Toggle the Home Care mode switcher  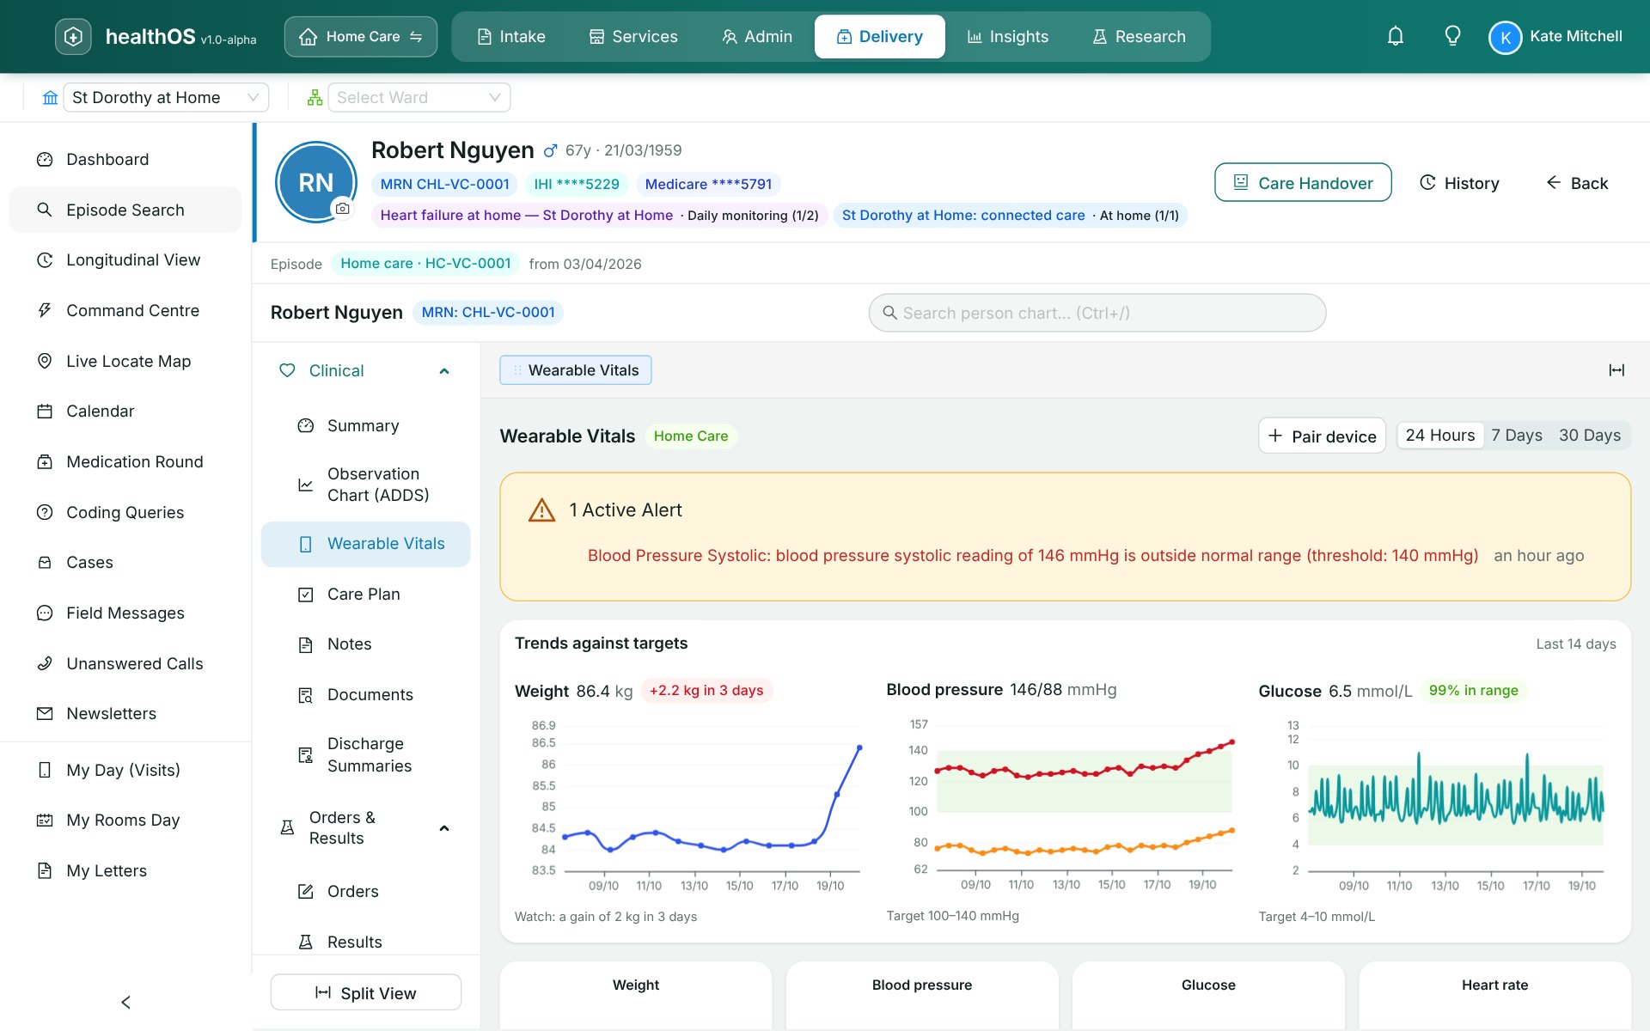tap(361, 37)
